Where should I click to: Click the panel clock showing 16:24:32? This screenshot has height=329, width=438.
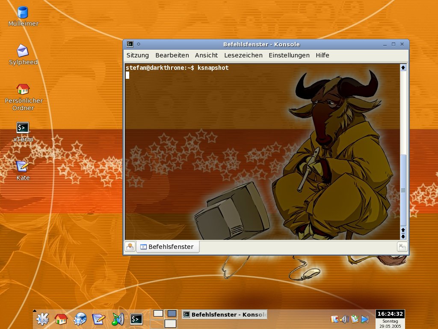coord(390,314)
